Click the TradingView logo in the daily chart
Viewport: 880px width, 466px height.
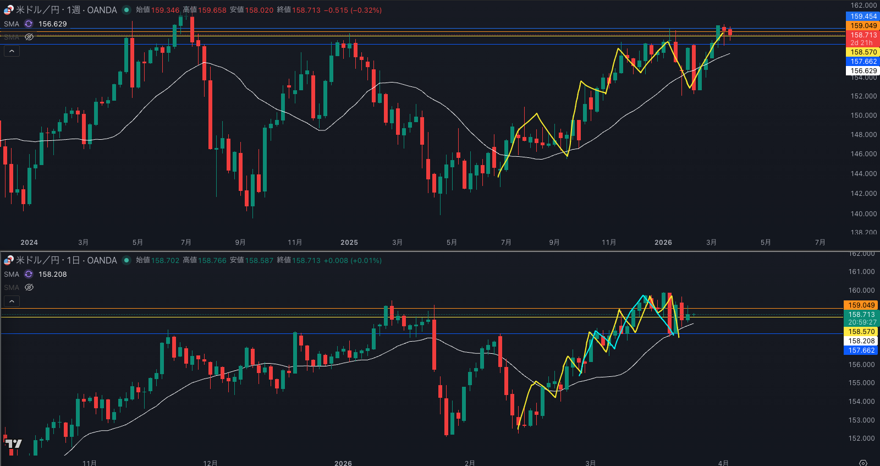tap(14, 443)
